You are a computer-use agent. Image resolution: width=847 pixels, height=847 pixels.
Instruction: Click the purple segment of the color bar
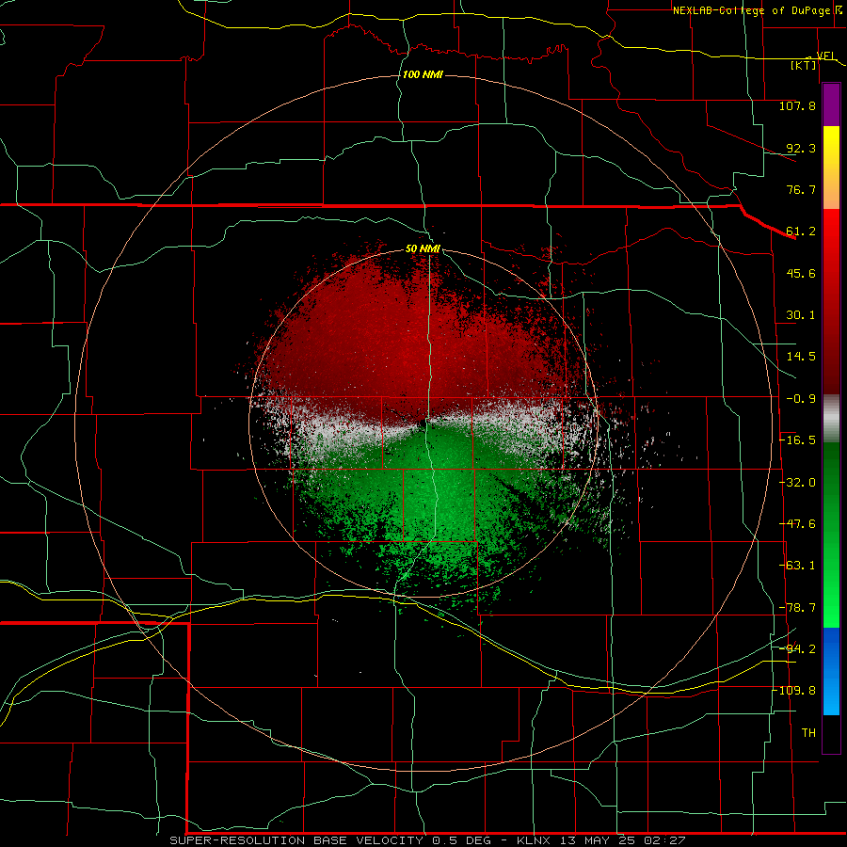(x=831, y=104)
